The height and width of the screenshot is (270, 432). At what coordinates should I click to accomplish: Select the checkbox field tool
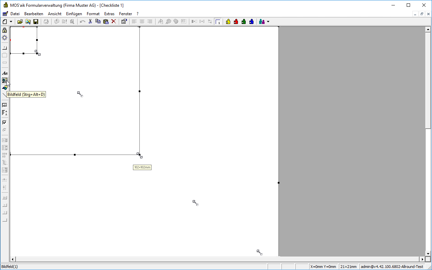pyautogui.click(x=5, y=123)
